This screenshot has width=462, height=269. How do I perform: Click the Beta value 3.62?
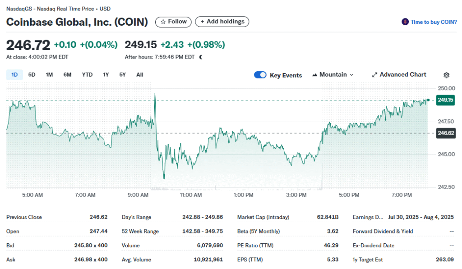(x=333, y=231)
